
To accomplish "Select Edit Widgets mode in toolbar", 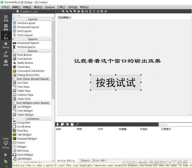I will 63,11.
